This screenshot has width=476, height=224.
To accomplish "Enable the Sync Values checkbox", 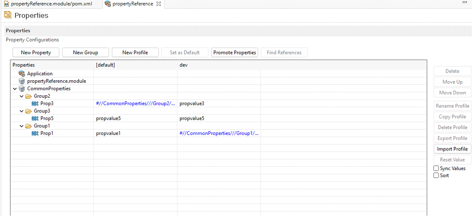I will pos(436,168).
